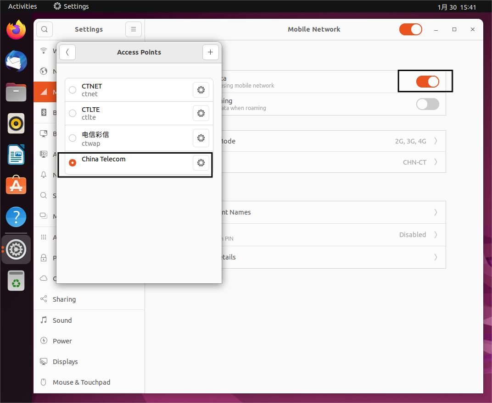The height and width of the screenshot is (403, 492).
Task: Launch Thunderbird Mail from the dock
Action: coord(16,61)
